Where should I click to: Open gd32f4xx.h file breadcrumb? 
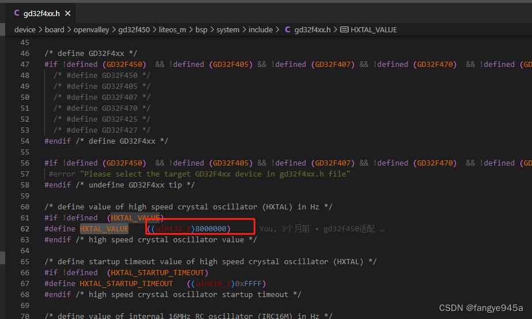(x=312, y=29)
